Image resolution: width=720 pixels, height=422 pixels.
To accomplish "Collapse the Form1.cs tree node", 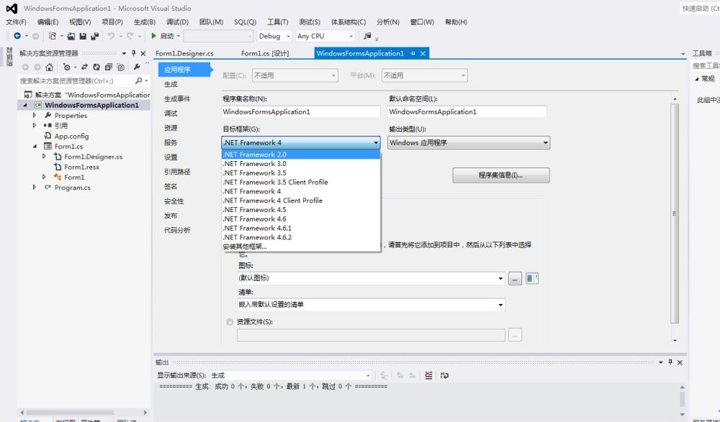I will pos(34,147).
